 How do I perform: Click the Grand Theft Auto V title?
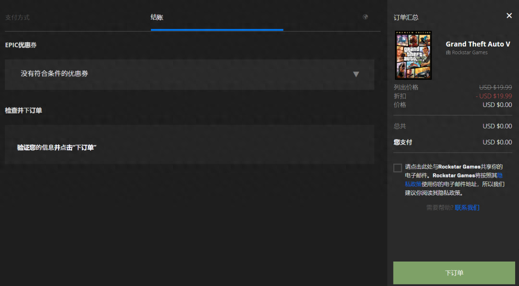pyautogui.click(x=478, y=44)
